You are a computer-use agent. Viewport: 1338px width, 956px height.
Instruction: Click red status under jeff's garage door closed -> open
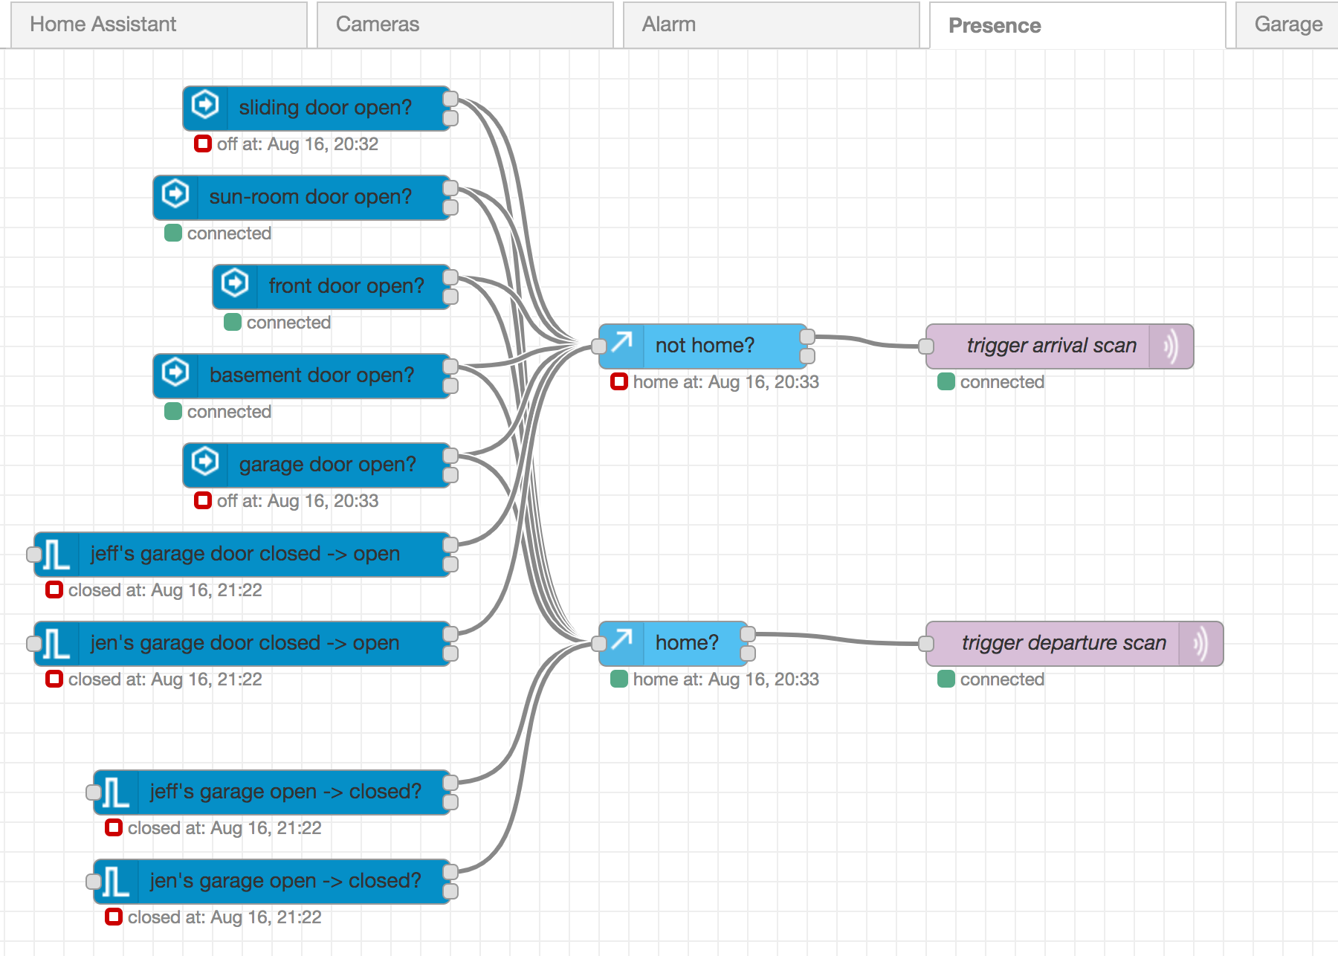tap(54, 590)
